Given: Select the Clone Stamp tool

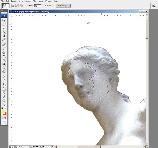Looking at the screenshot, I should tap(4, 52).
